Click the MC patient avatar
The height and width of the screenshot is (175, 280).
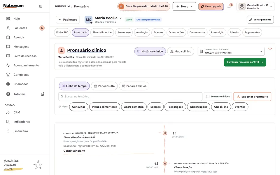click(88, 20)
